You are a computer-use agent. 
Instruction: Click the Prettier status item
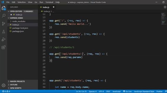tap(159, 91)
